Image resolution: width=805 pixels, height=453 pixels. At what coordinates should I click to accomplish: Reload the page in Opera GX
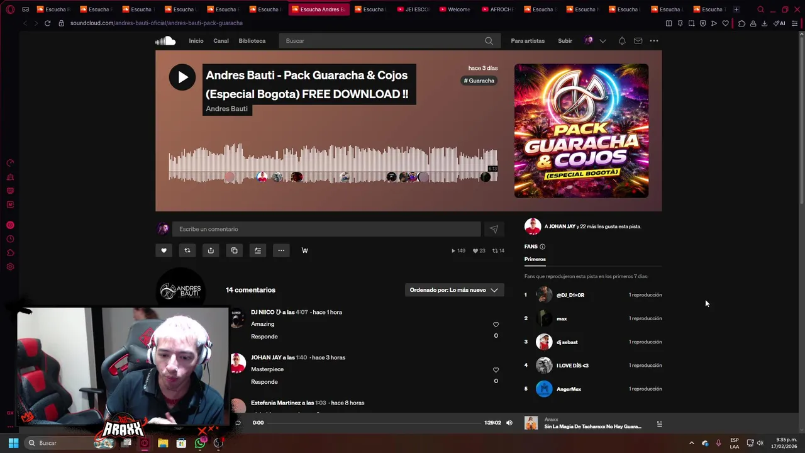47,23
